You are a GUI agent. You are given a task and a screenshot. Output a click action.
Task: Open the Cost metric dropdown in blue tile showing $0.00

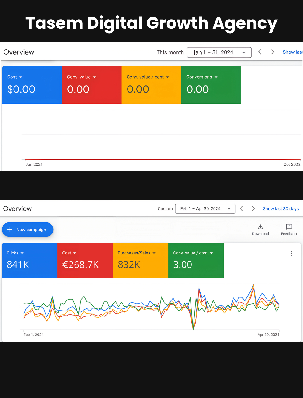coord(15,77)
